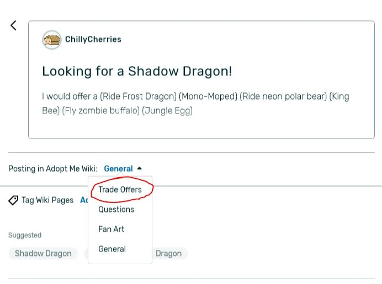
Task: Click the hidden middle suggested tag chip
Action: (x=86, y=253)
